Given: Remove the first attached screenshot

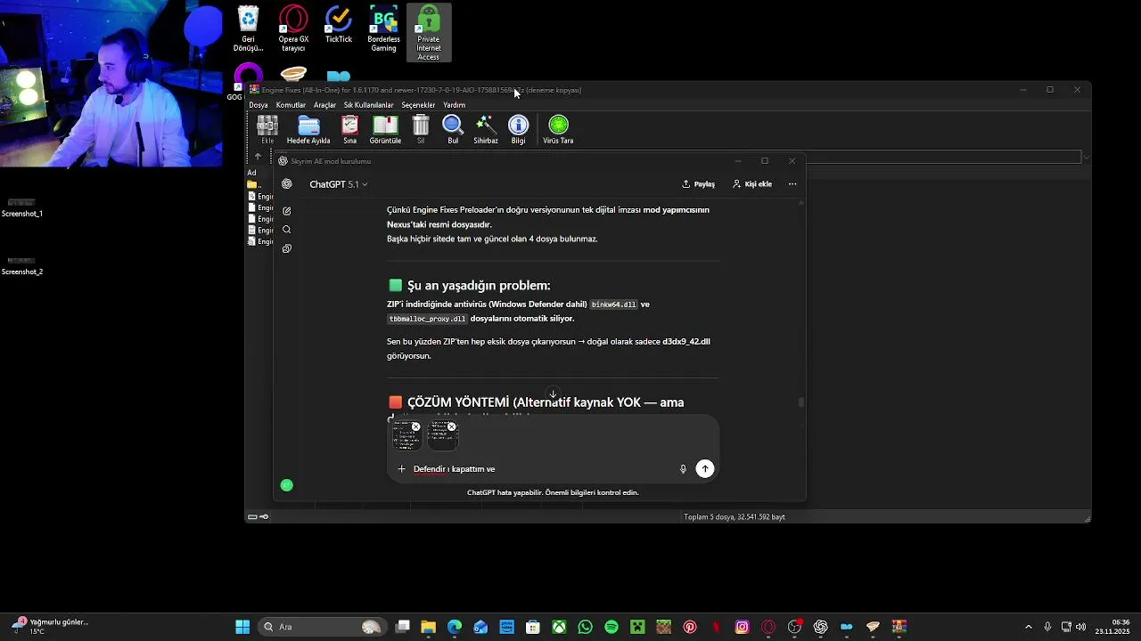Looking at the screenshot, I should point(415,426).
